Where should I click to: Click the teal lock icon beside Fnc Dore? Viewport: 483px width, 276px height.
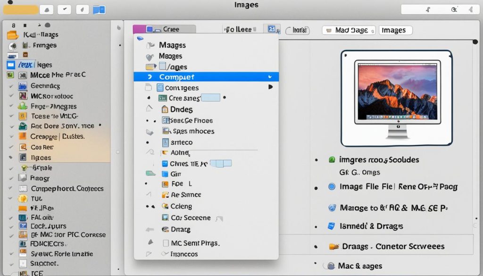coord(23,126)
